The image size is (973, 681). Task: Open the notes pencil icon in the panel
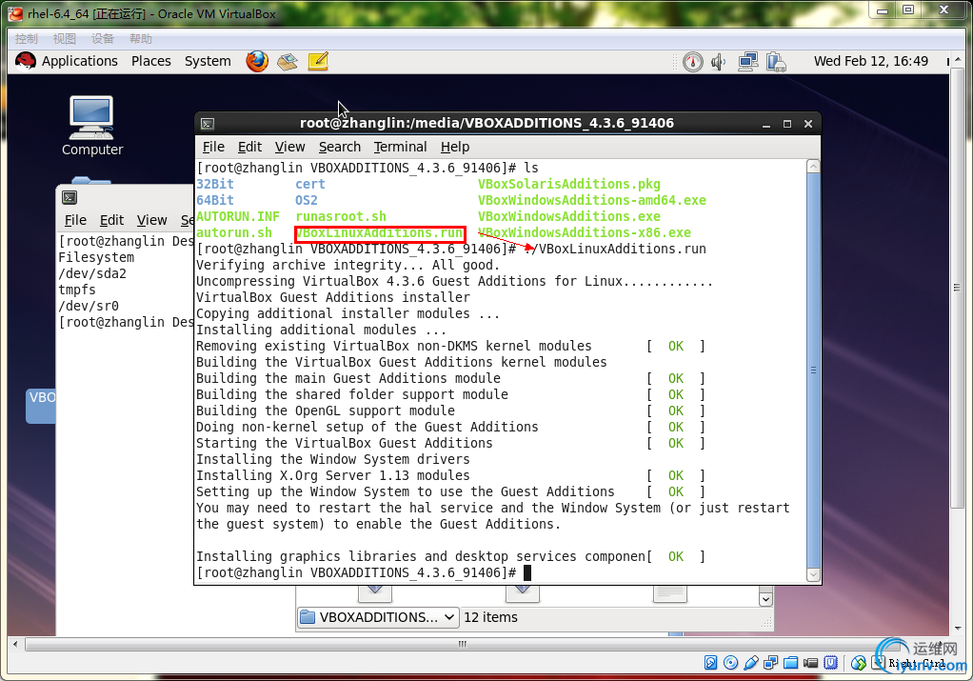[x=318, y=62]
